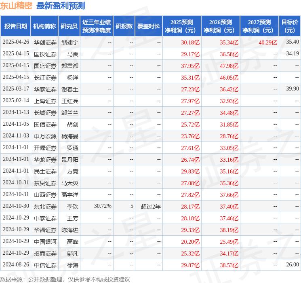Click analyst name 高宇洋
The height and width of the screenshot is (283, 301).
70,195
